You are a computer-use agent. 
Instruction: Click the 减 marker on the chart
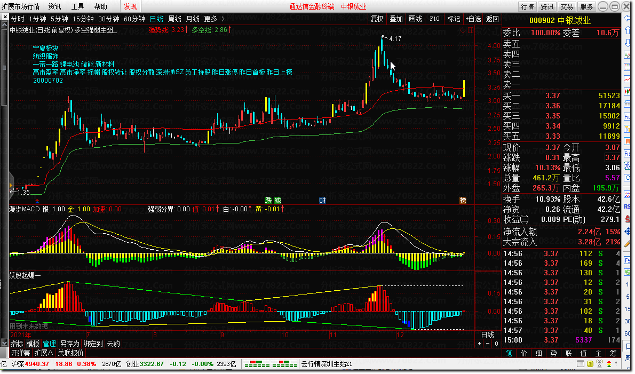point(278,201)
